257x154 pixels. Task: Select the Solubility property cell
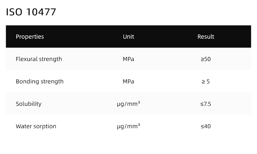(x=29, y=104)
